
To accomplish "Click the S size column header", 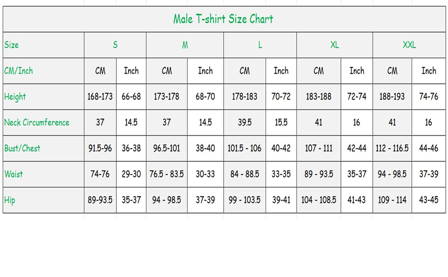I will [x=115, y=45].
